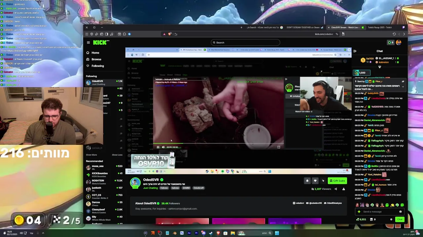Open recommended channel Elly
The height and width of the screenshot is (237, 423).
tap(104, 218)
